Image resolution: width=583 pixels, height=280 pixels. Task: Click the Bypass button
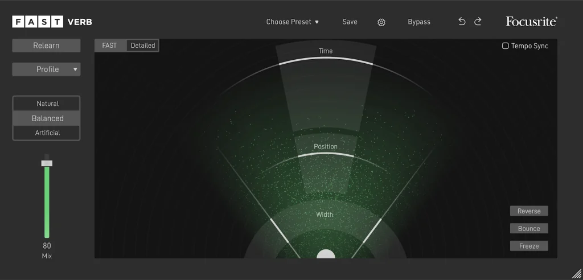419,22
